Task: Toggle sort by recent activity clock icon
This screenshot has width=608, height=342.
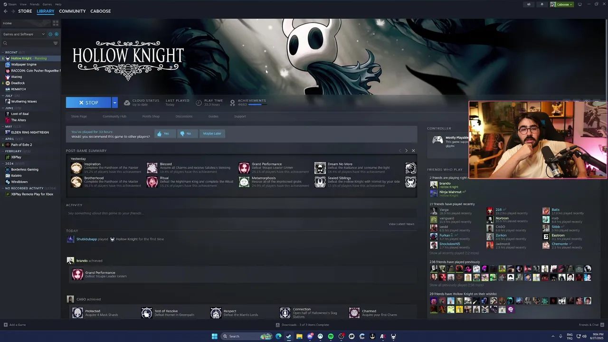Action: pos(50,34)
